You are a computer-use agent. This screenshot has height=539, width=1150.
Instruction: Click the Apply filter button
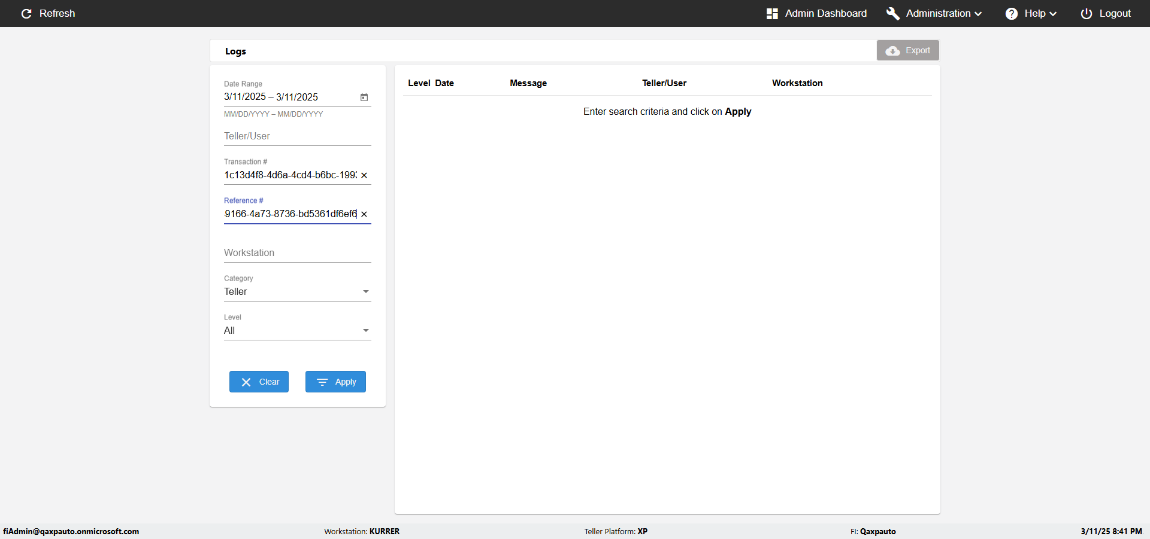(x=335, y=382)
